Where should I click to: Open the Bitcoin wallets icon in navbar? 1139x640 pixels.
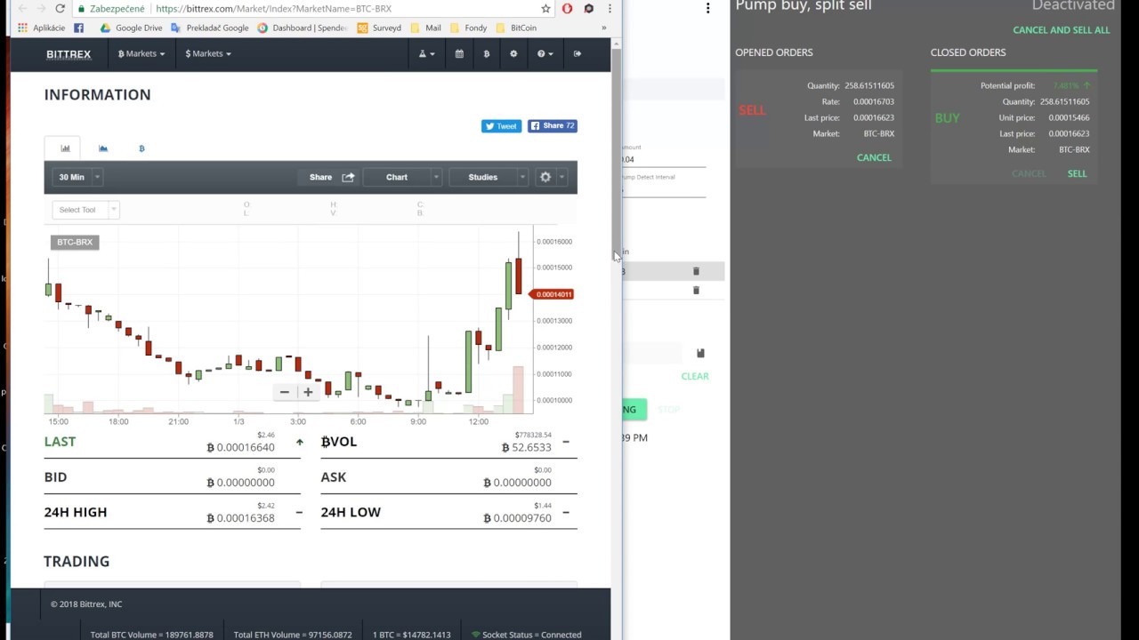[486, 53]
